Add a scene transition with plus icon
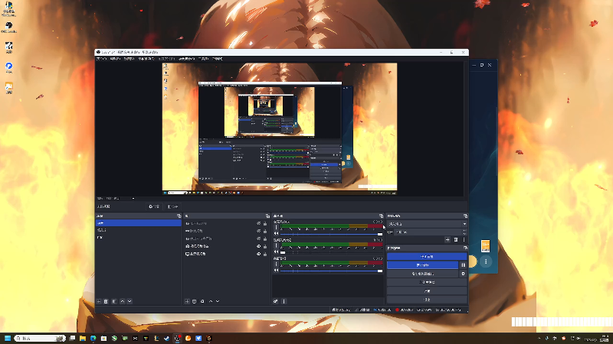 (x=447, y=240)
